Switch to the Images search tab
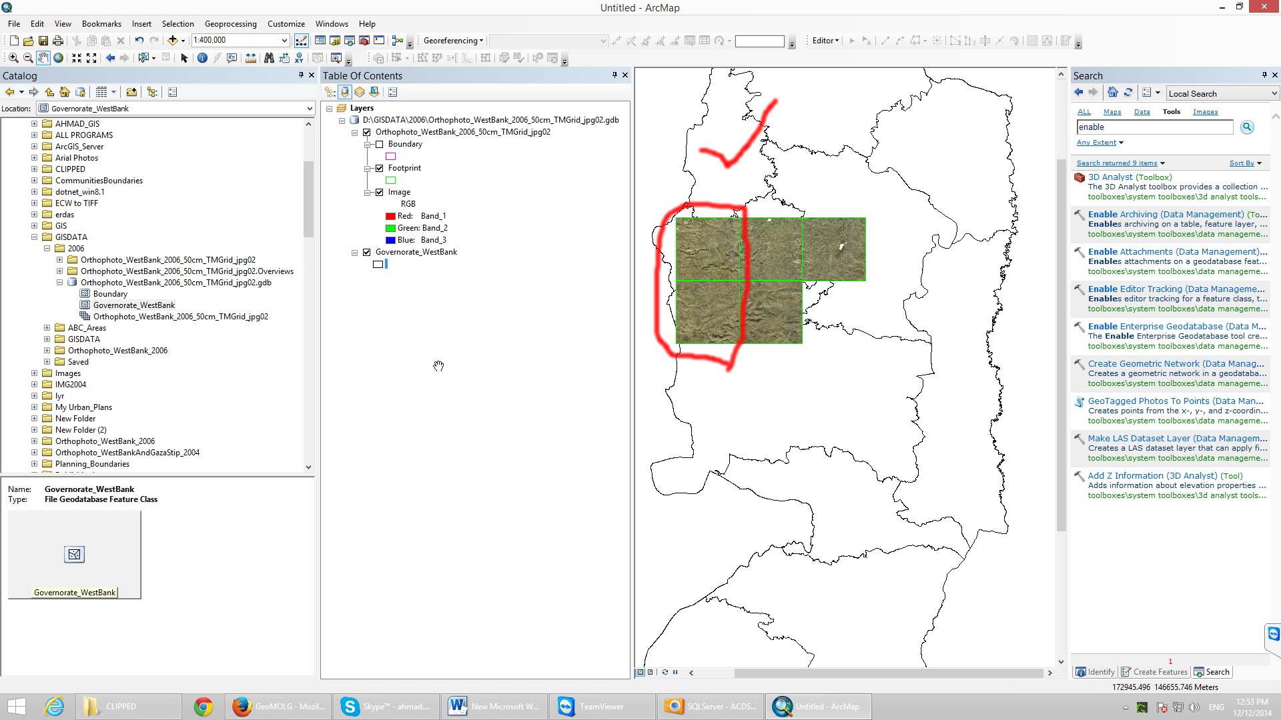1281x720 pixels. pyautogui.click(x=1205, y=112)
